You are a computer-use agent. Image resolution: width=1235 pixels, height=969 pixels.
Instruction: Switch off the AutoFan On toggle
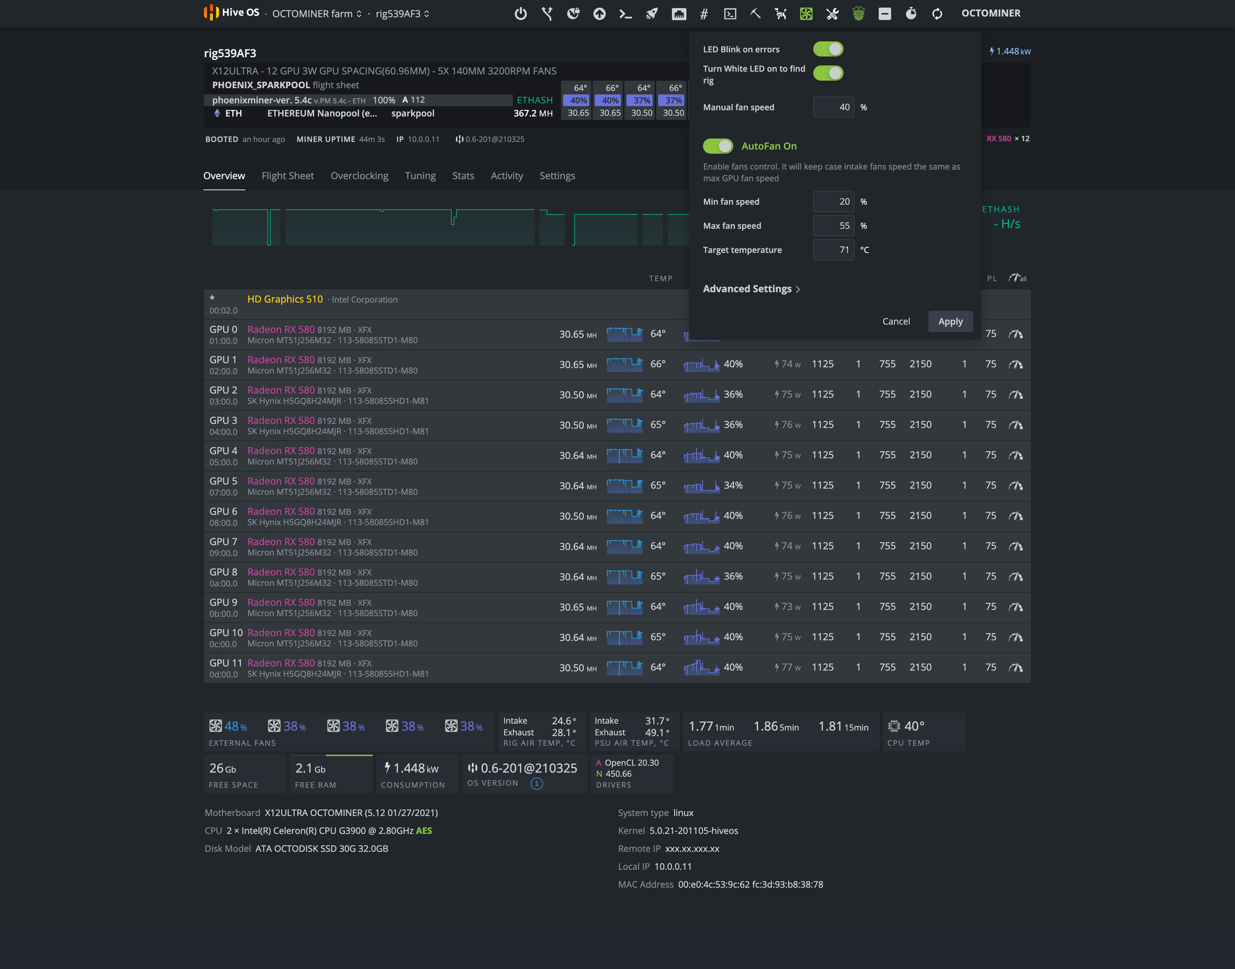point(718,146)
